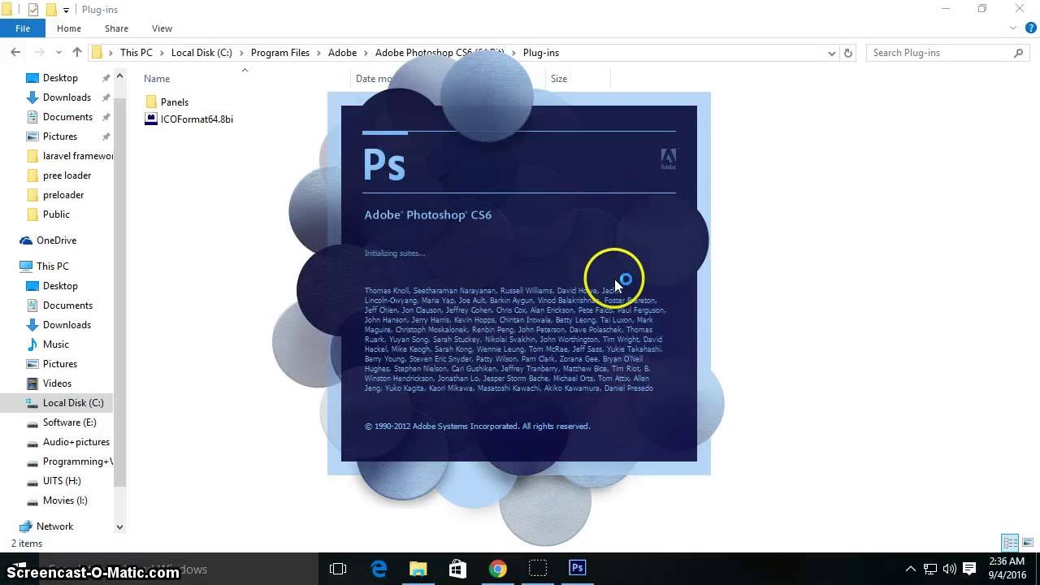Click the navigation pane scroll down arrow

point(119,527)
